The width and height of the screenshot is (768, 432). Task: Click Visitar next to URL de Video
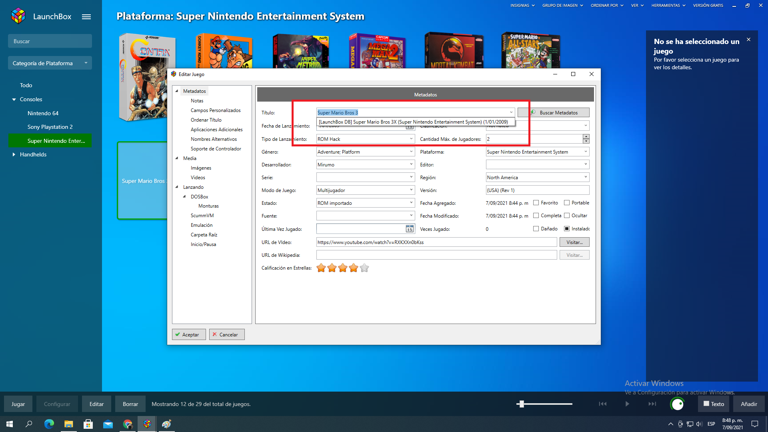[x=574, y=242]
